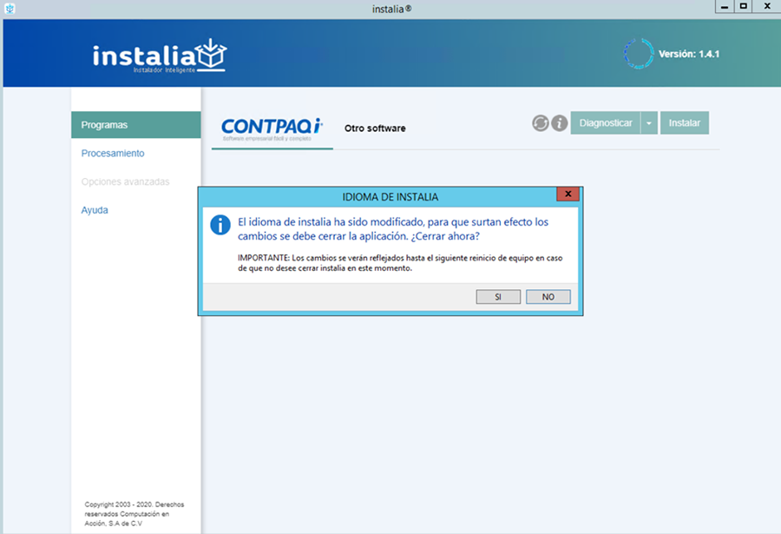
Task: Open Opciones avanzadas in the sidebar
Action: 125,181
